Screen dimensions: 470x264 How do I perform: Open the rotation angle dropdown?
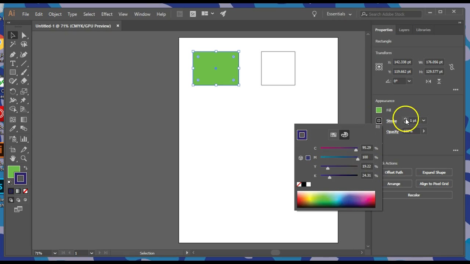pos(409,81)
